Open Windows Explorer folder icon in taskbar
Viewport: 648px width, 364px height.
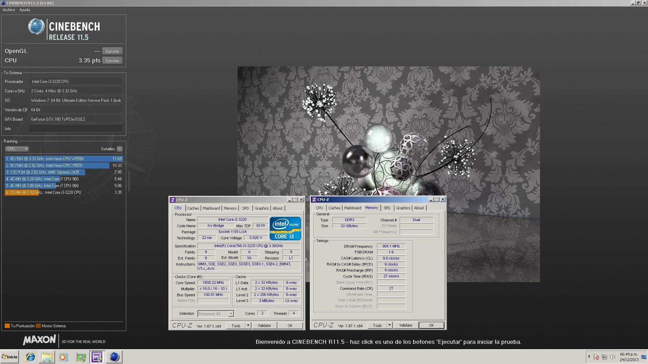pos(47,357)
